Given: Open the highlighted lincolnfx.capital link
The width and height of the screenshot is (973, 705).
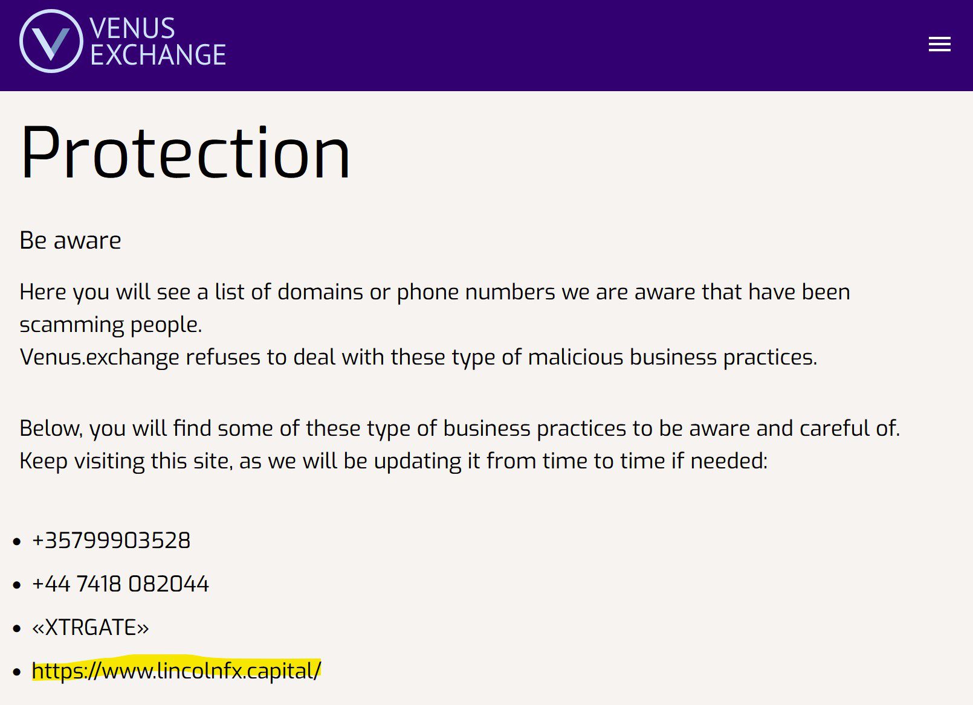Looking at the screenshot, I should tap(176, 671).
